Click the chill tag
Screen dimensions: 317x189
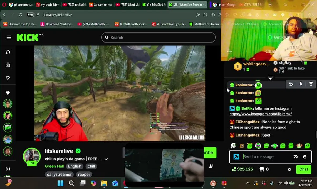[91, 166]
